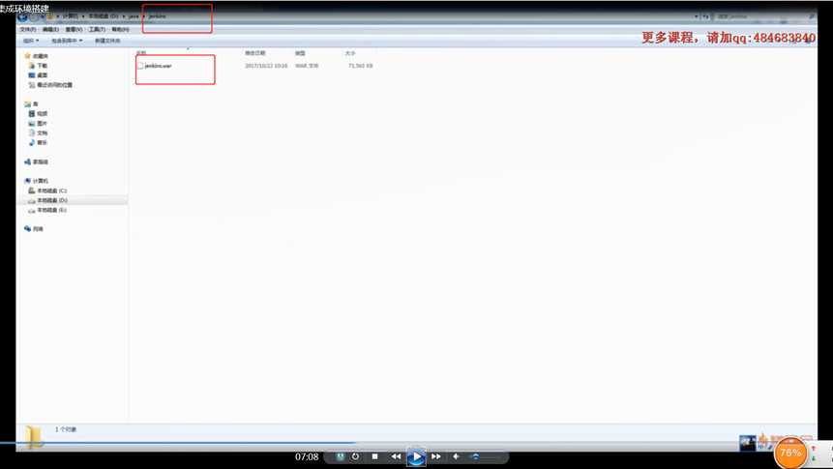Click the Explorer back navigation arrow
Image resolution: width=833 pixels, height=469 pixels.
(23, 16)
